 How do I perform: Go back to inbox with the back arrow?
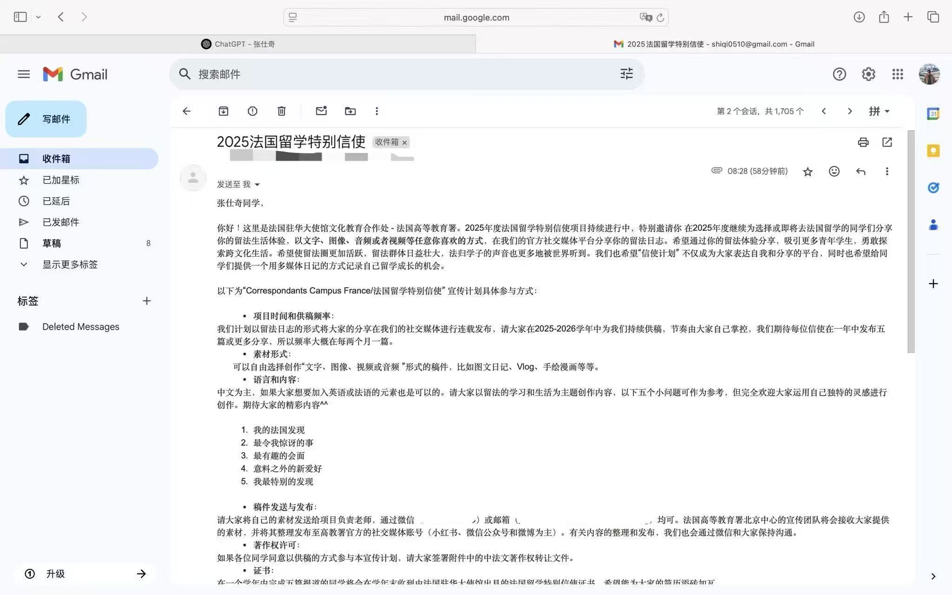pyautogui.click(x=186, y=111)
